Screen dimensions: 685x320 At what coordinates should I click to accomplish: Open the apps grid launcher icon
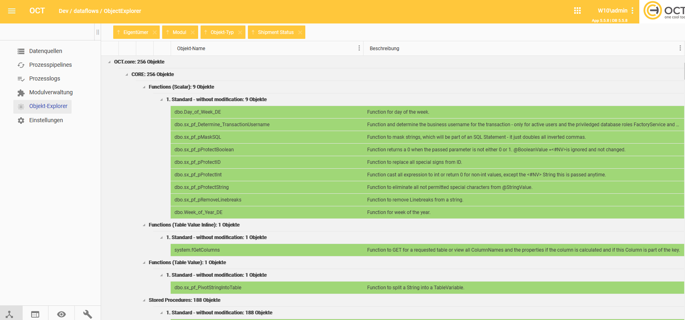577,11
